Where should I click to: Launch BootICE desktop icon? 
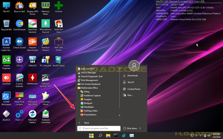coord(6,115)
